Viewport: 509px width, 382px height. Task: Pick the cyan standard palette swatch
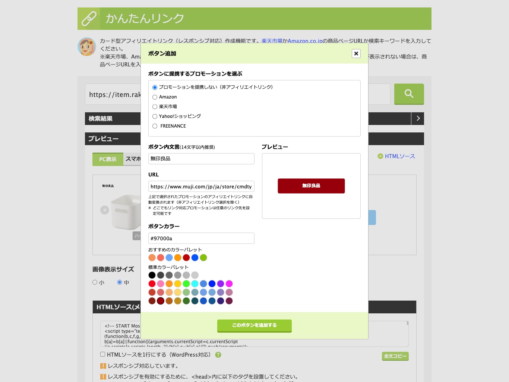[x=195, y=284]
